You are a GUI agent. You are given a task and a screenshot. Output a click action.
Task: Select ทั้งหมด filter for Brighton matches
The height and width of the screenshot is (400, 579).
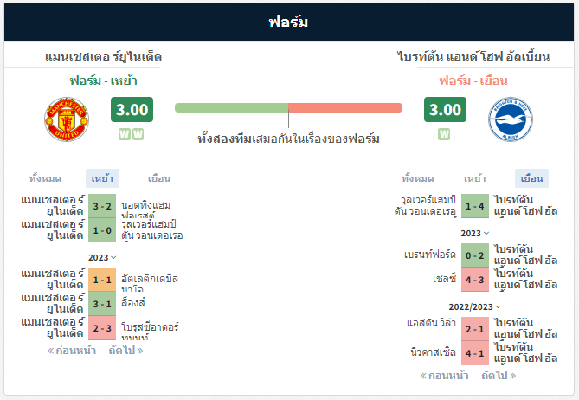click(x=418, y=178)
